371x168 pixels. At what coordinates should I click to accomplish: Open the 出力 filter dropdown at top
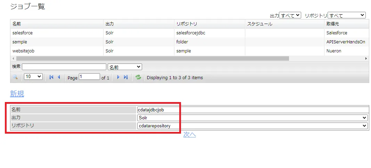click(290, 15)
